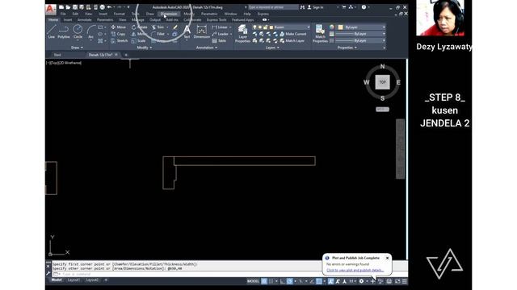Expand the Layers panel
This screenshot has width=517, height=290.
coord(272,48)
